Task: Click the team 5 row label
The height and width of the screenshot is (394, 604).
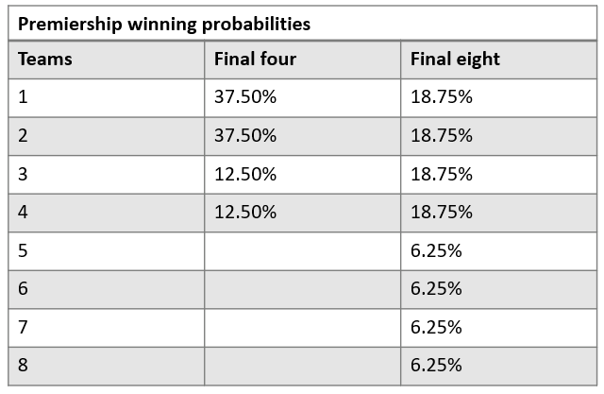Action: click(x=24, y=250)
